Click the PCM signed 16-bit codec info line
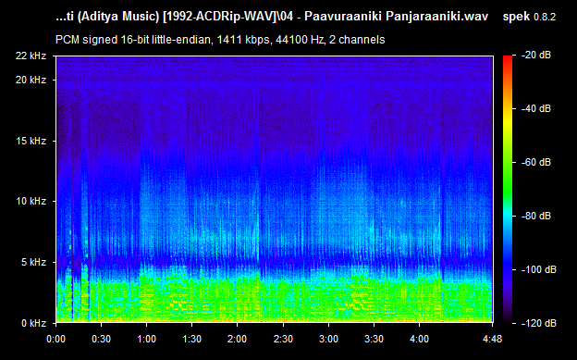Screen dimensions: 577x360 tap(220, 40)
